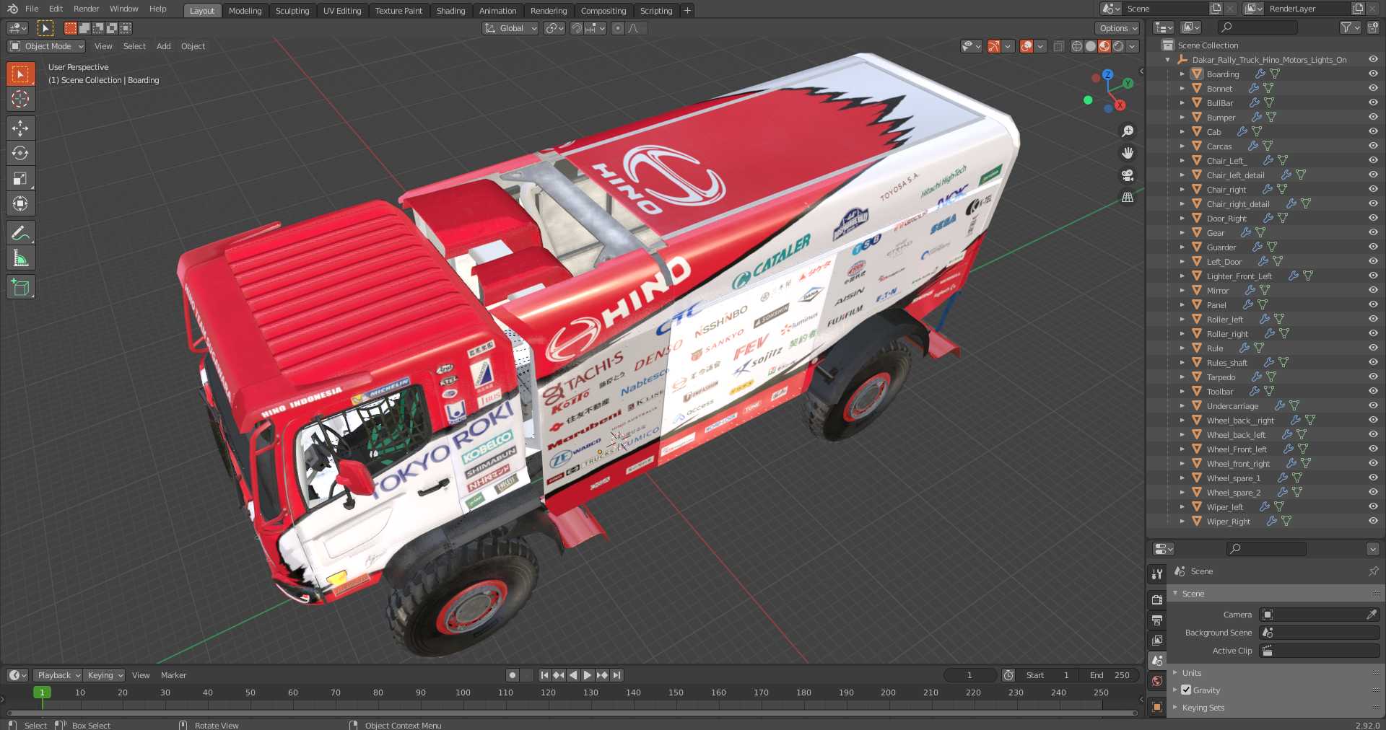The height and width of the screenshot is (730, 1386).
Task: Click the zoom view gizmo icon
Action: [1128, 131]
